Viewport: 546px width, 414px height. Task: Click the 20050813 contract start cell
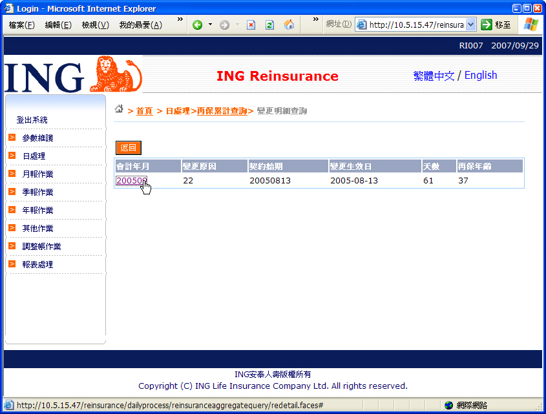[x=270, y=181]
